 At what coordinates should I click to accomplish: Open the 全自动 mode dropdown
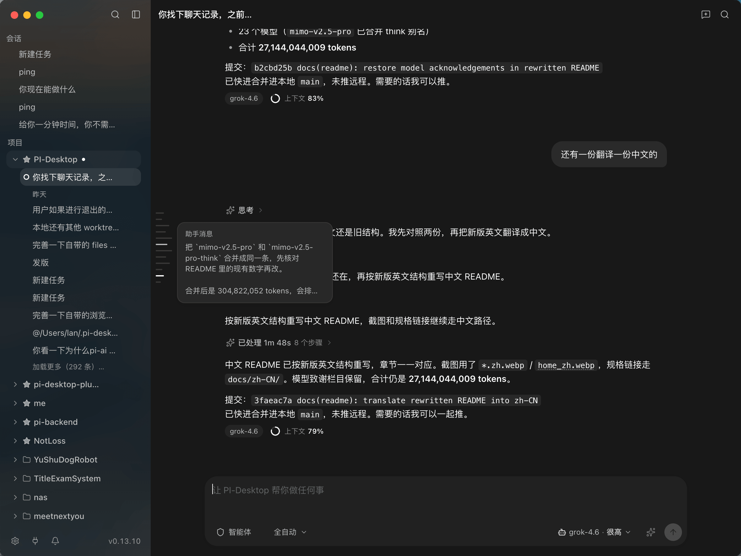pyautogui.click(x=290, y=532)
